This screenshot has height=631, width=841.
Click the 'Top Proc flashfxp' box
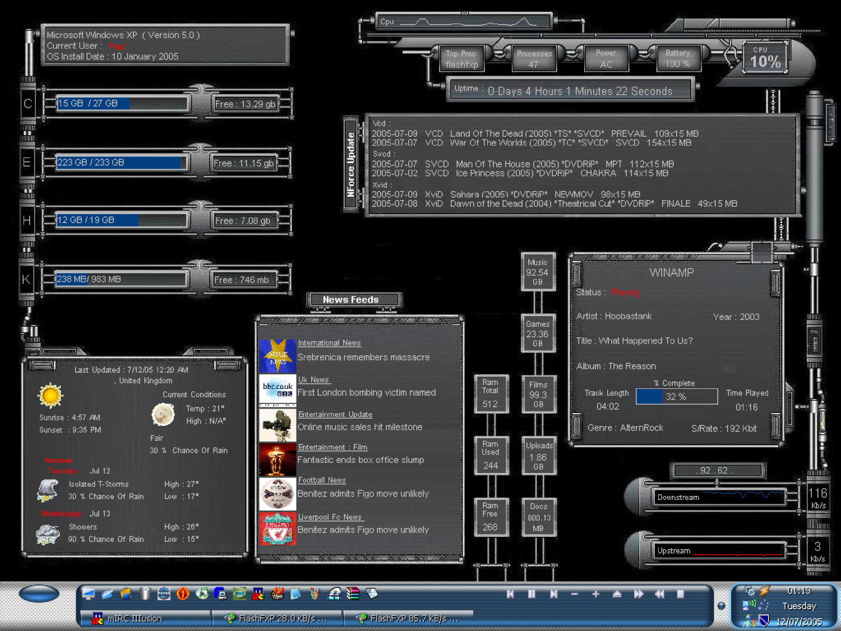[462, 59]
